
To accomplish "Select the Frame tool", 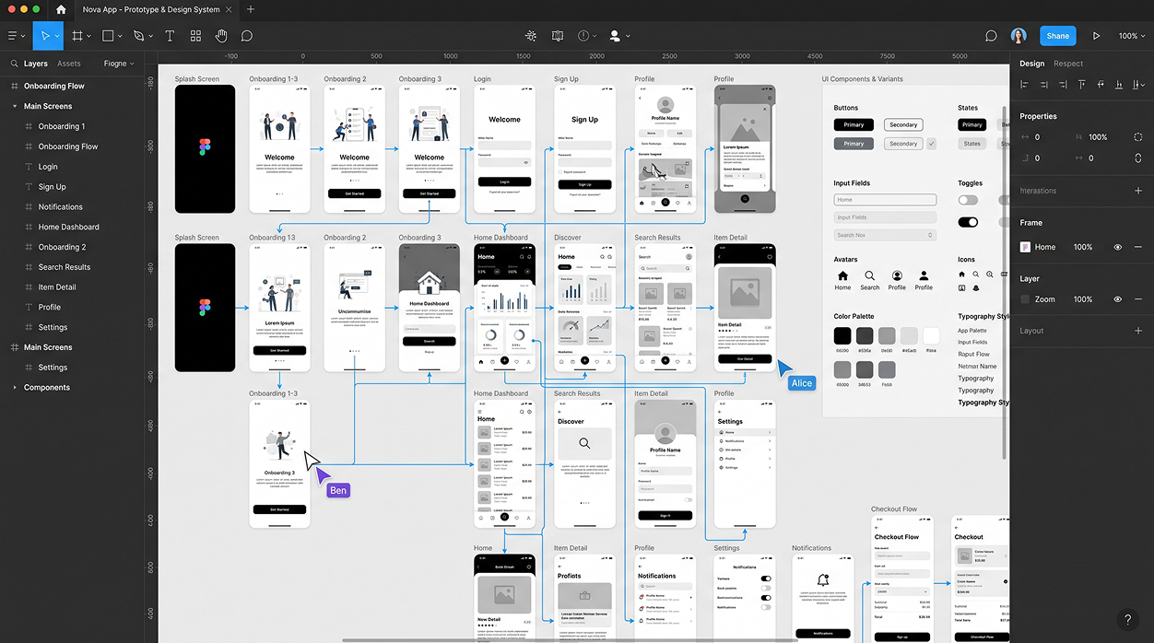I will (77, 36).
